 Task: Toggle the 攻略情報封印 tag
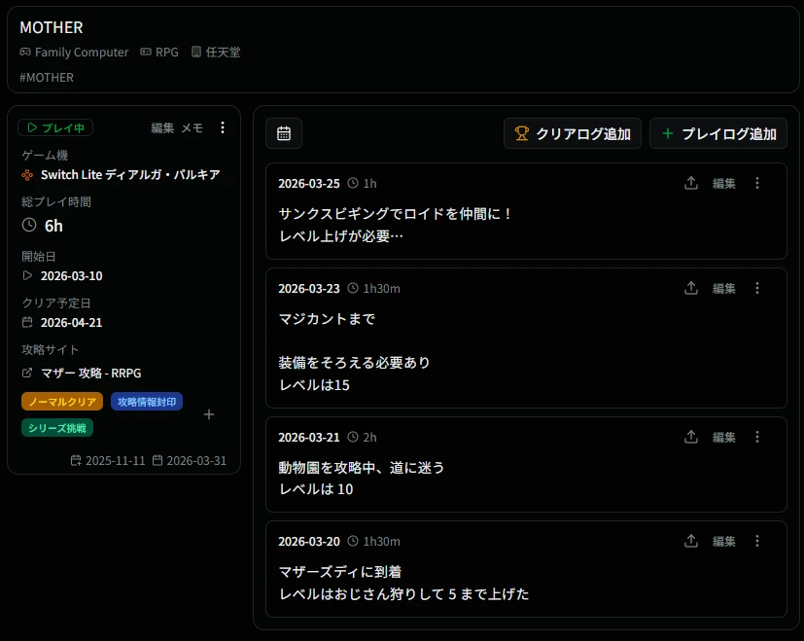(146, 400)
